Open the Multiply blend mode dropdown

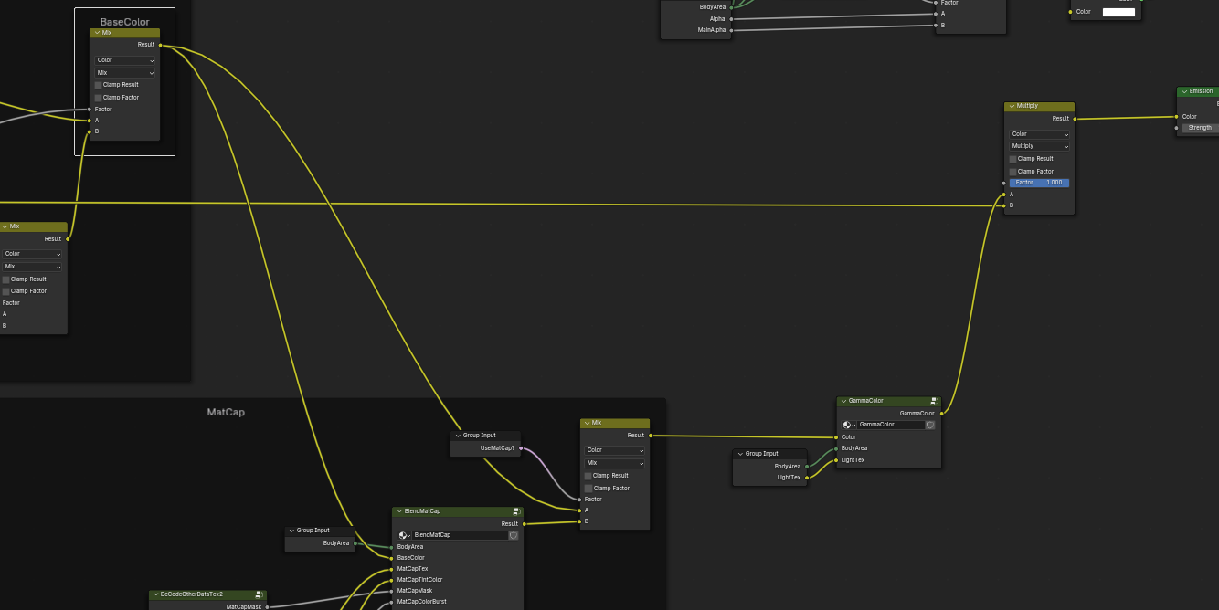[x=1039, y=146]
